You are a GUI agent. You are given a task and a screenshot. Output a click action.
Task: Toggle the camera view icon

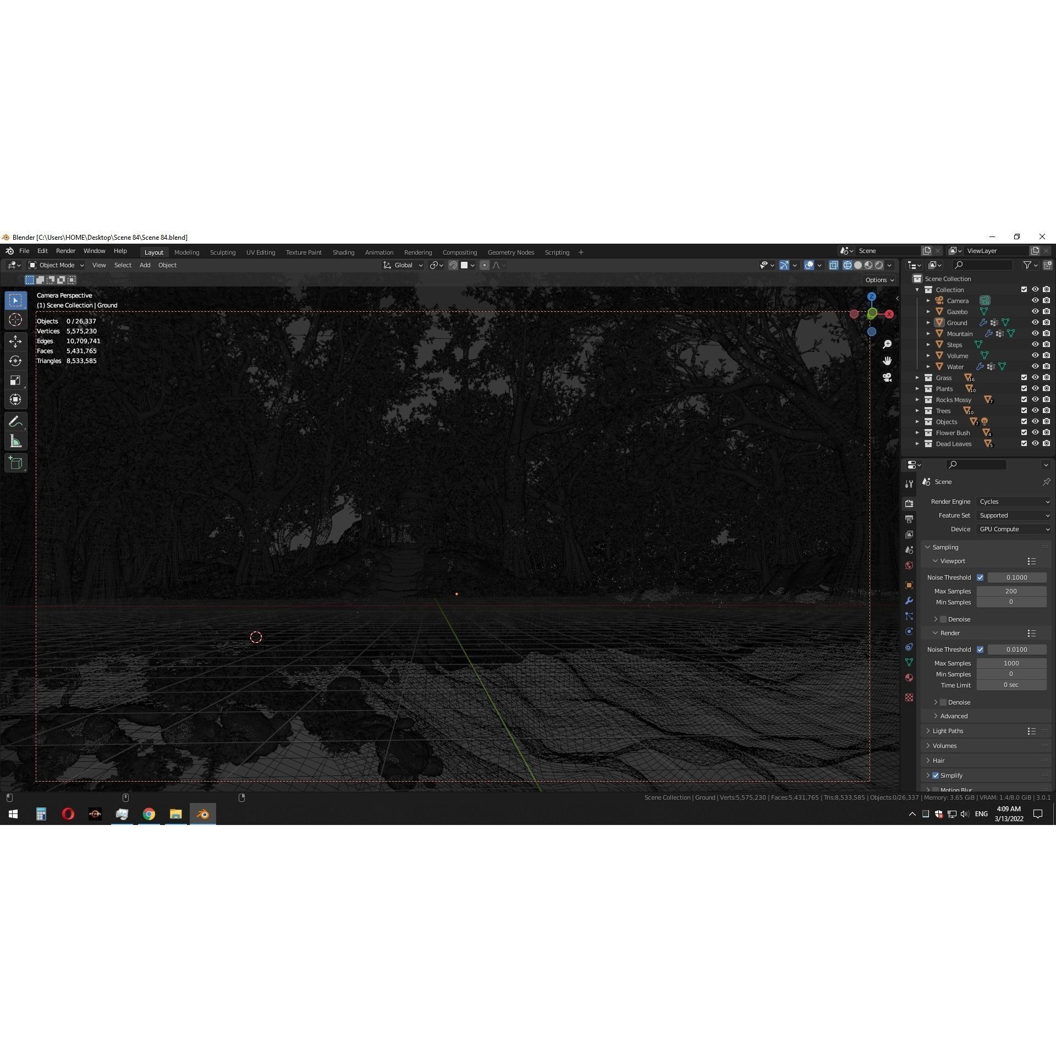tap(887, 377)
